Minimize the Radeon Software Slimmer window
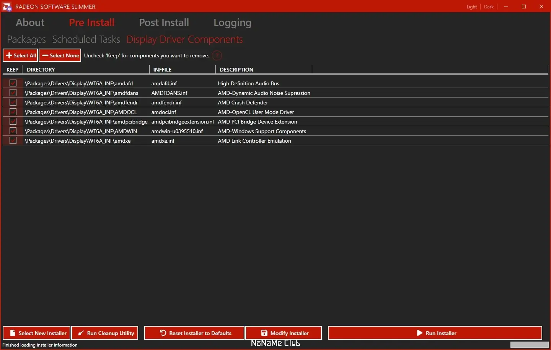 (x=506, y=7)
